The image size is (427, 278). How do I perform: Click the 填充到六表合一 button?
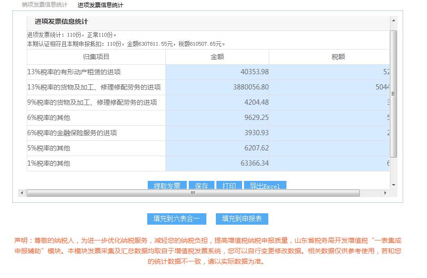pyautogui.click(x=176, y=218)
